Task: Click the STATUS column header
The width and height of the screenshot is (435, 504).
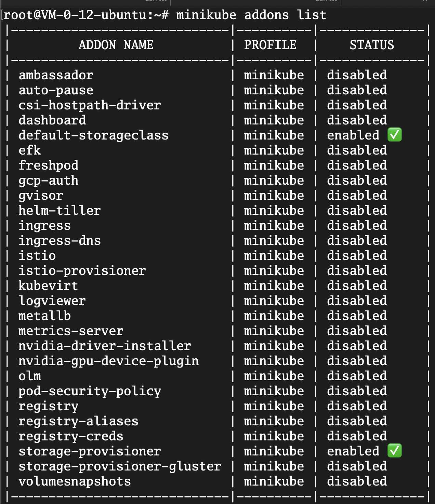Action: (x=372, y=45)
